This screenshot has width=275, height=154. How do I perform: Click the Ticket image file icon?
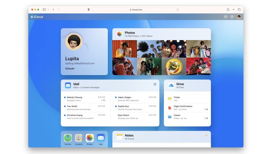coord(170,99)
